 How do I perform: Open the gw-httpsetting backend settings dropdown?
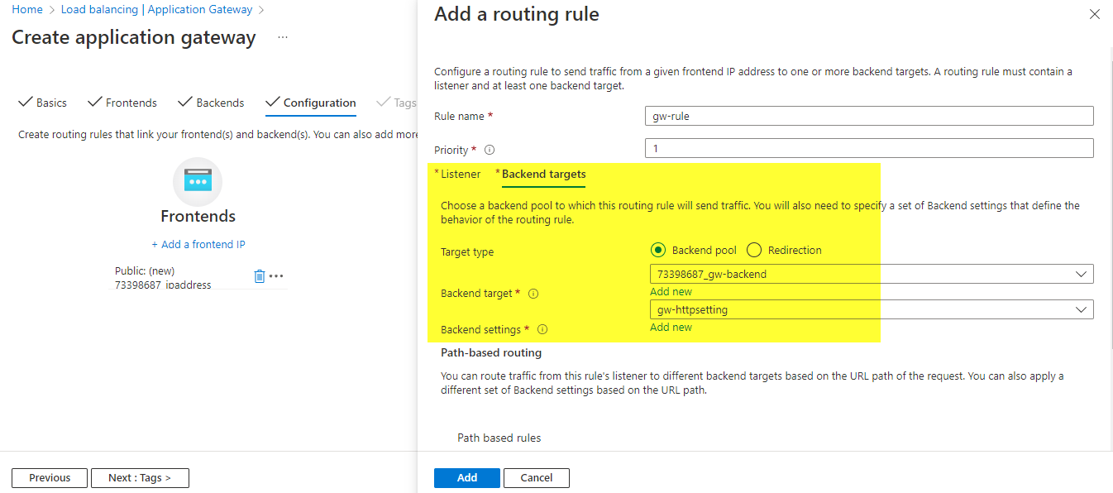tap(871, 309)
